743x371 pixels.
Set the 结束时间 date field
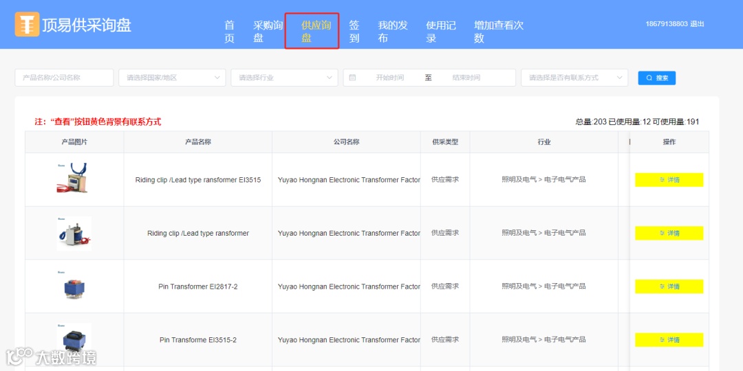point(466,78)
